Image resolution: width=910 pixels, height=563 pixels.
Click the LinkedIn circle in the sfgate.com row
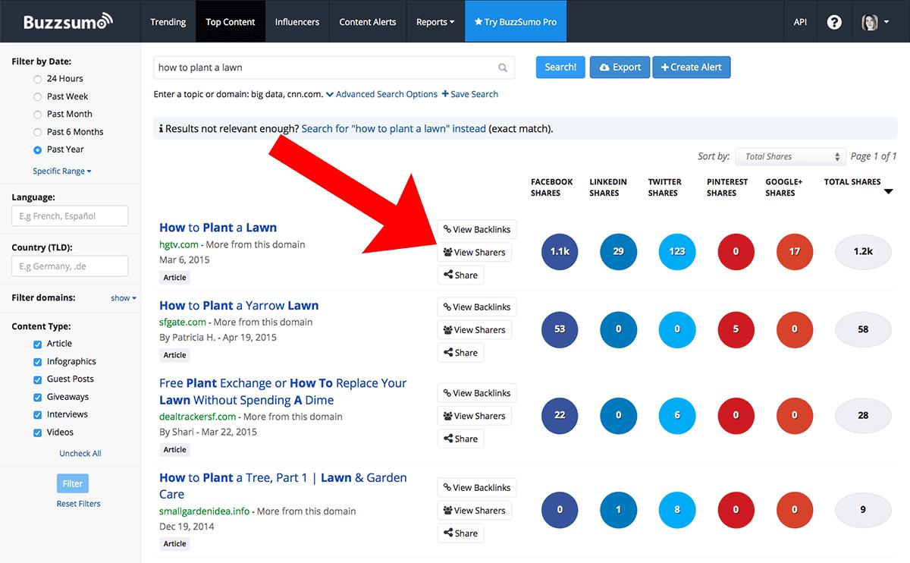(618, 329)
